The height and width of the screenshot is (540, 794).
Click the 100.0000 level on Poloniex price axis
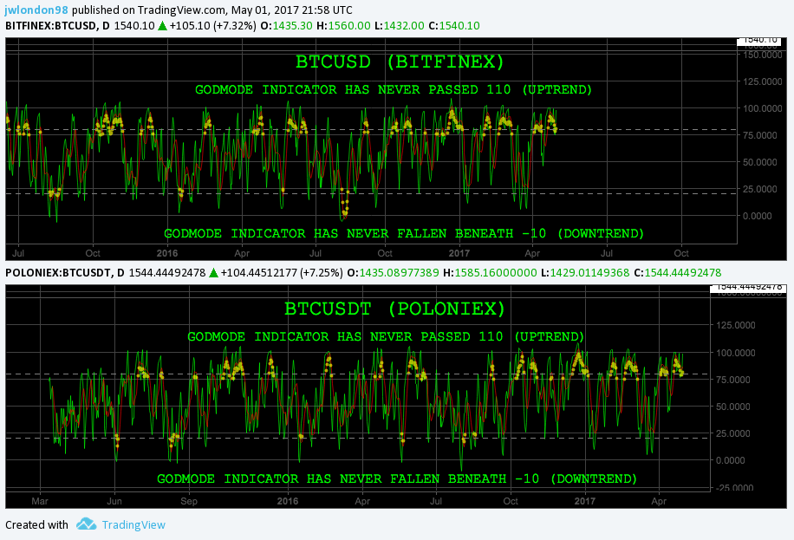click(735, 353)
